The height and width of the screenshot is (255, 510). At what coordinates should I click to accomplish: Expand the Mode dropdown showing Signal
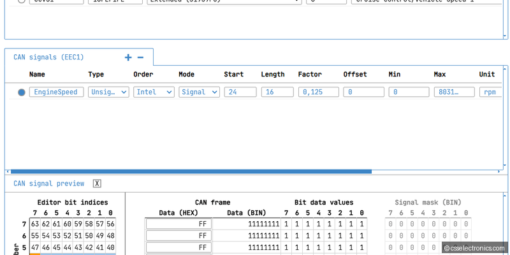[199, 92]
